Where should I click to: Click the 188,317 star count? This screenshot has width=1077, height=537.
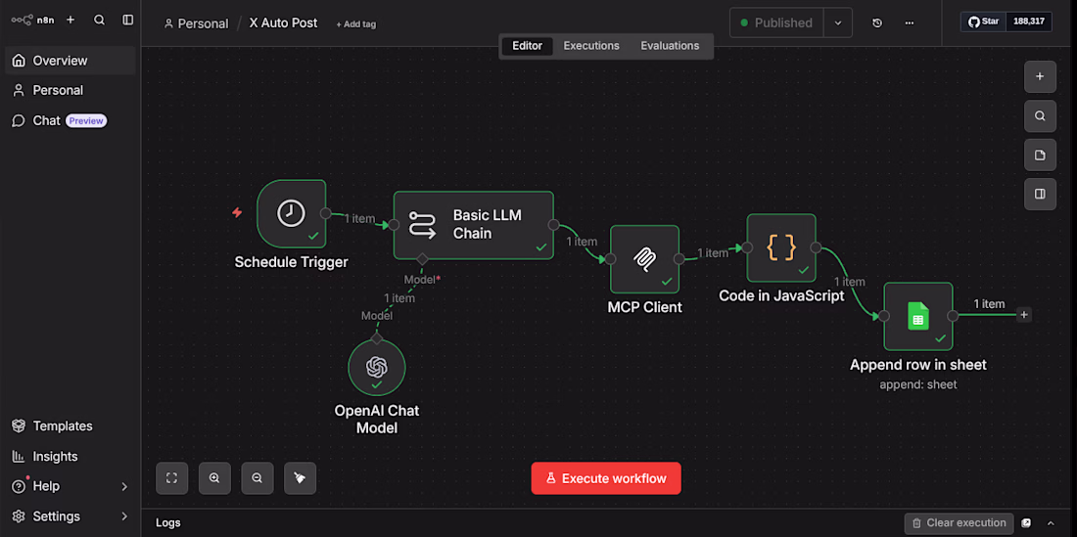click(x=1028, y=22)
